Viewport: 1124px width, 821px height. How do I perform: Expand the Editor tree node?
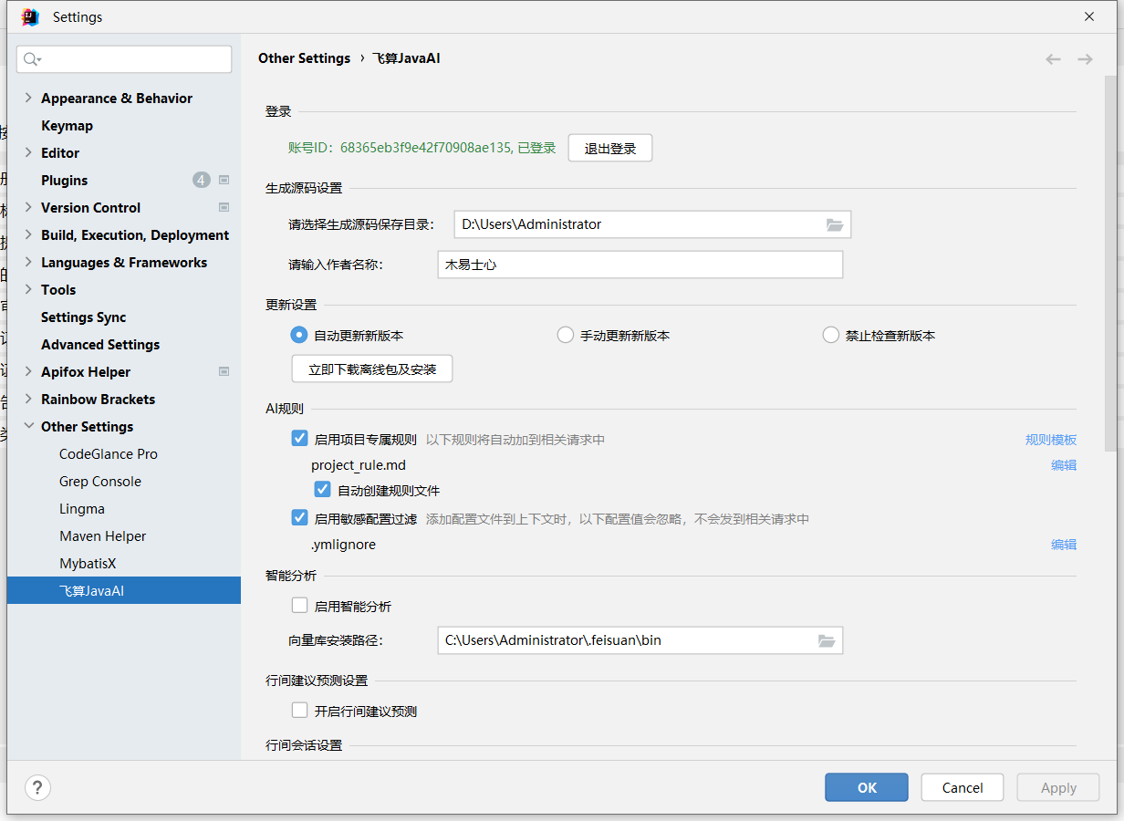(27, 152)
